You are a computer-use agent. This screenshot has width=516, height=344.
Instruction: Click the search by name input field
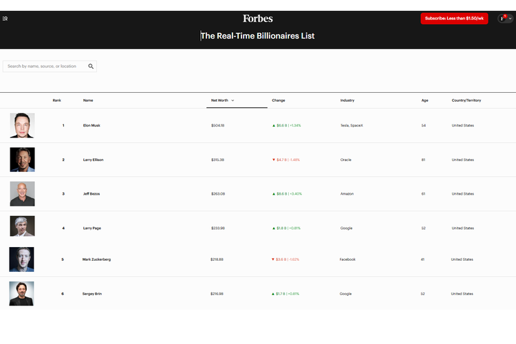click(45, 67)
